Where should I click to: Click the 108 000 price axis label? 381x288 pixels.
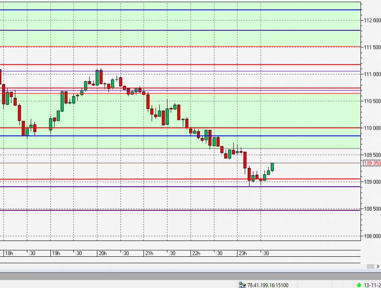[372, 236]
